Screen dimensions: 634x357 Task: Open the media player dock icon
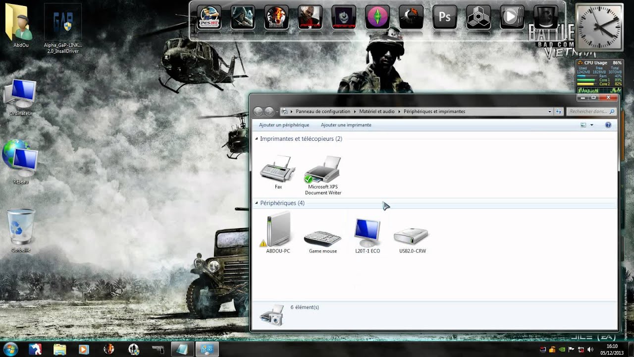[512, 17]
